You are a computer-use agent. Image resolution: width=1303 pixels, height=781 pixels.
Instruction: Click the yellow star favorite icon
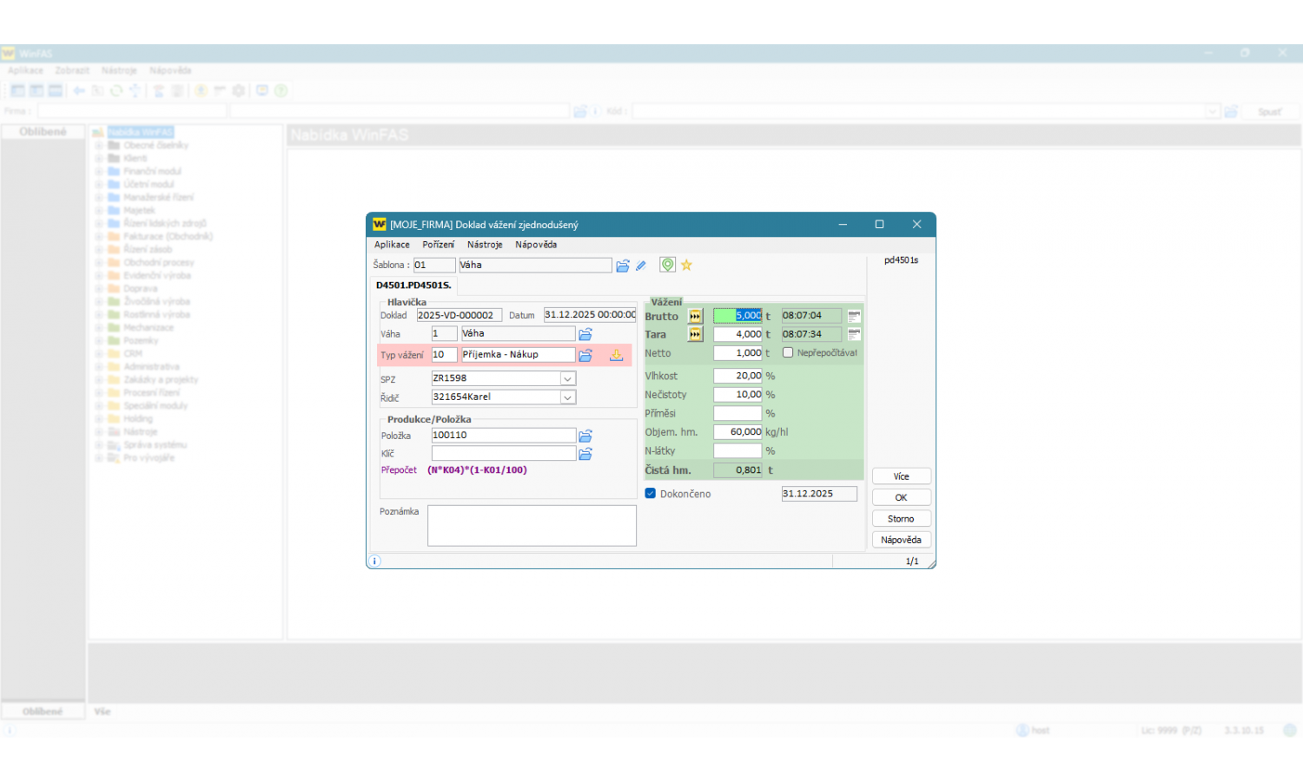click(x=686, y=266)
